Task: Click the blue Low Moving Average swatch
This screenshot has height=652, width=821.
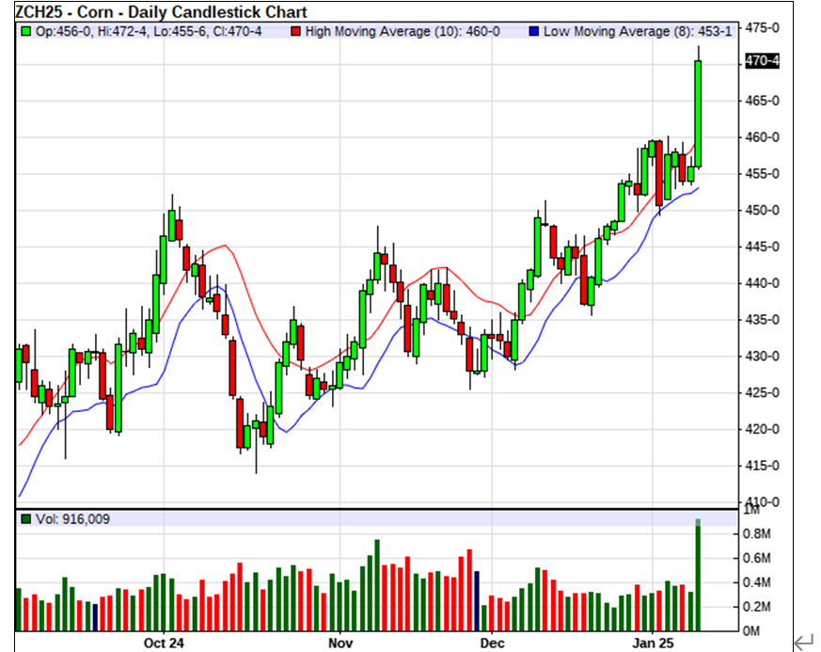Action: coord(534,32)
